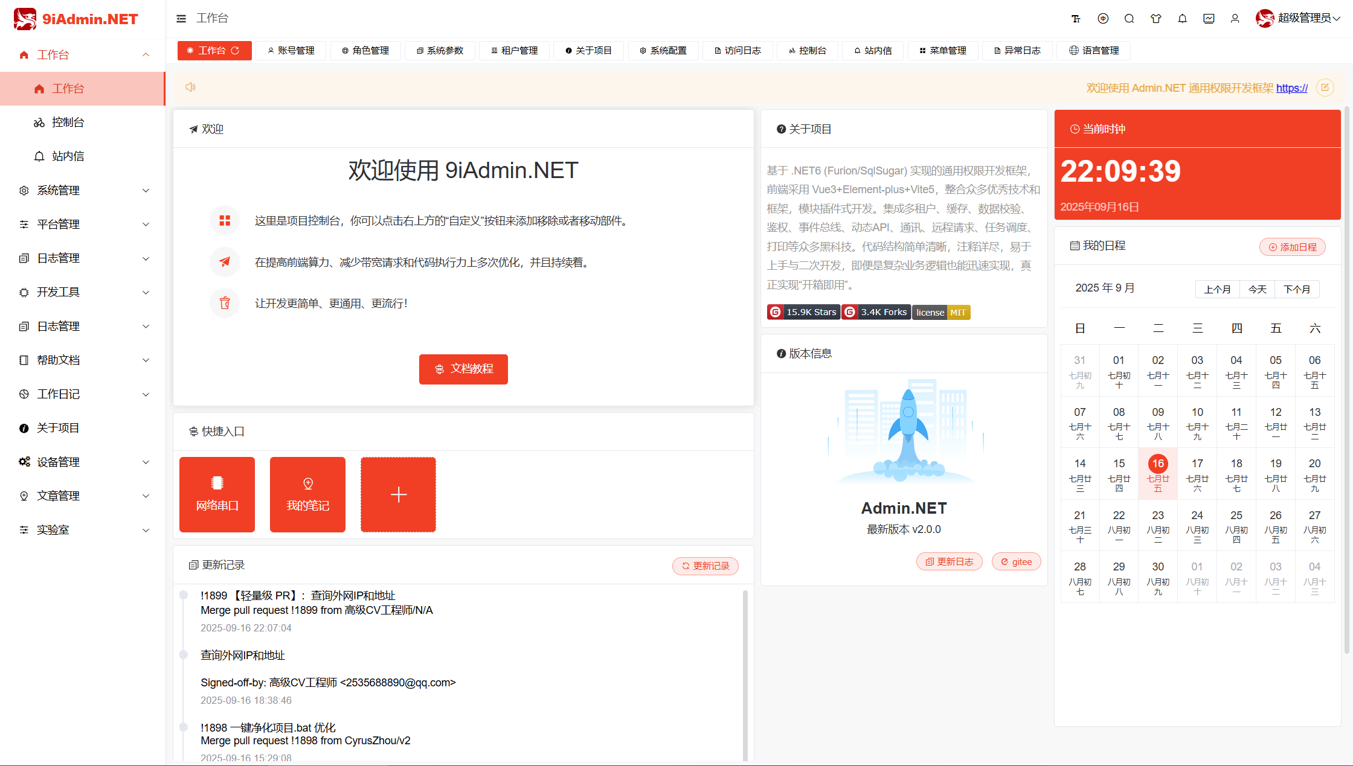Open the search icon in the header
Viewport: 1353px width, 766px height.
[x=1130, y=18]
